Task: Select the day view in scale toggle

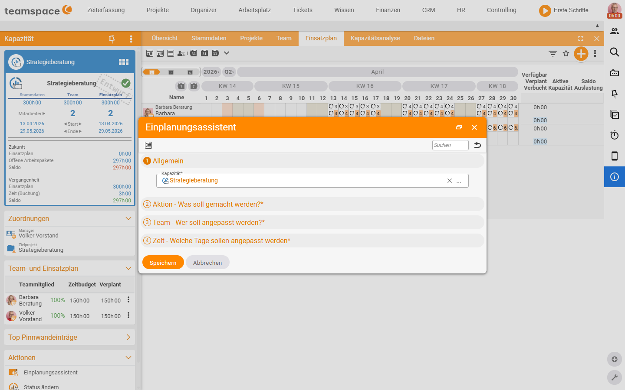Action: coord(151,72)
